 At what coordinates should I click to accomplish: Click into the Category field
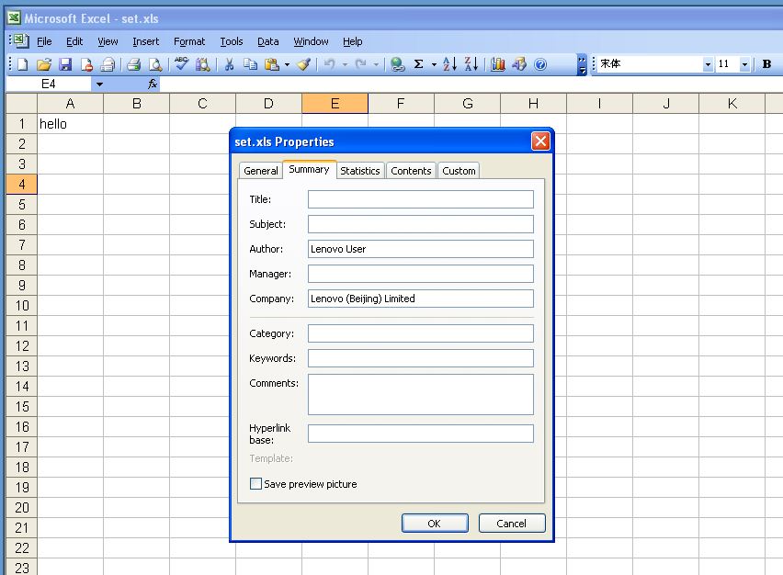[421, 333]
